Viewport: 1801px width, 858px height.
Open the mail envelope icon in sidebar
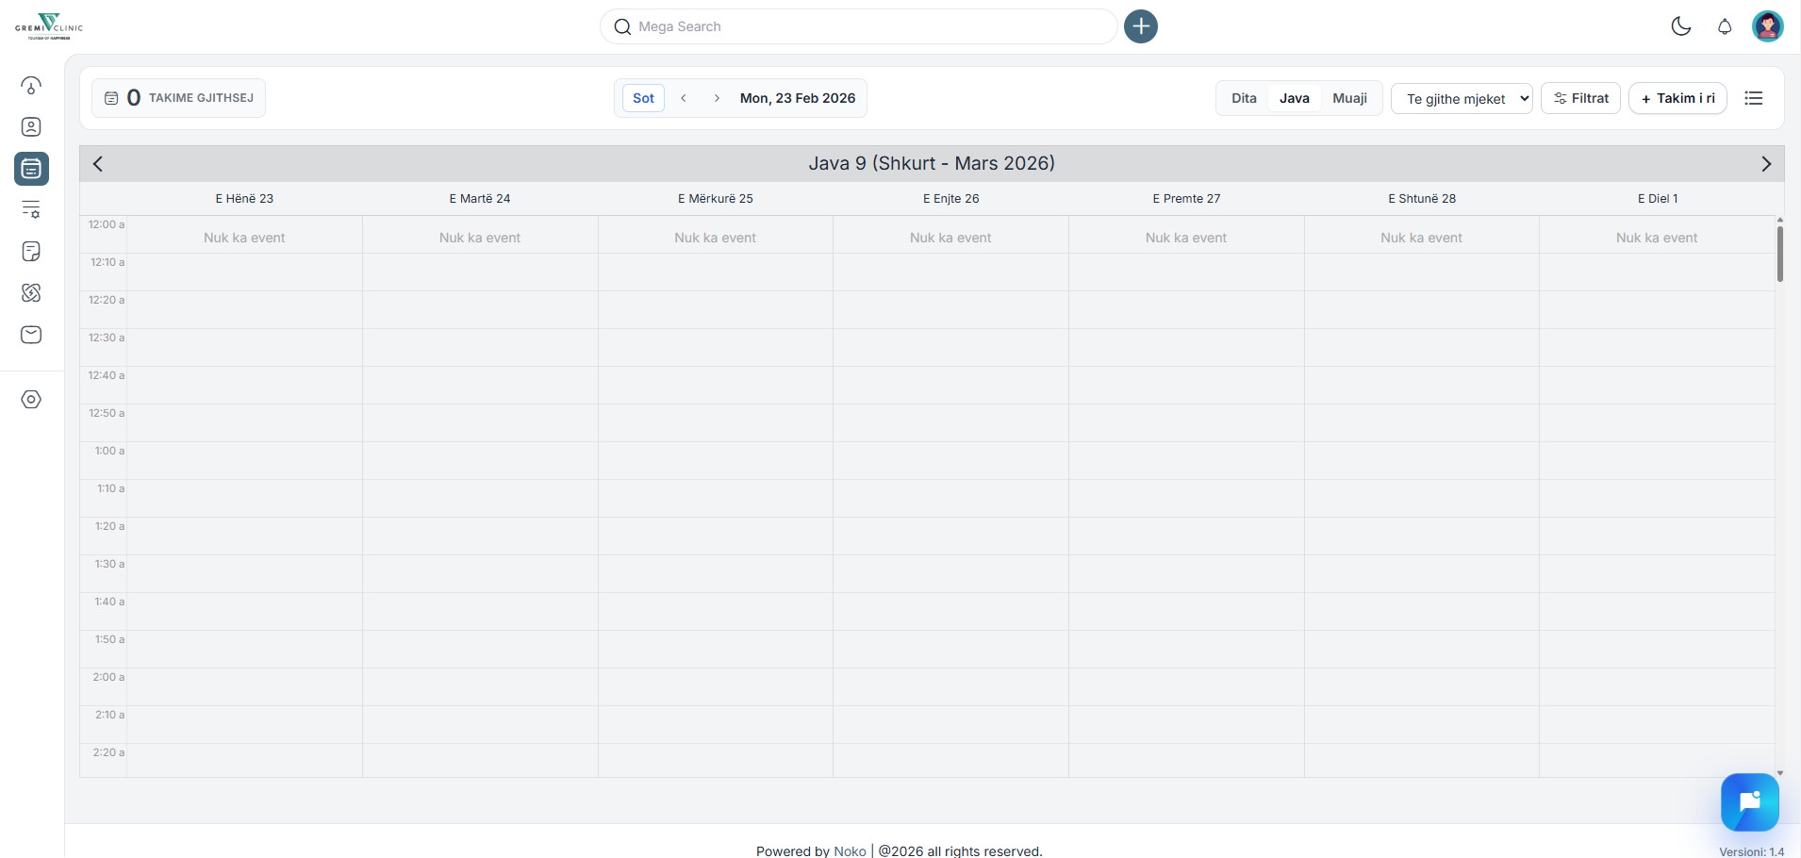pos(31,335)
